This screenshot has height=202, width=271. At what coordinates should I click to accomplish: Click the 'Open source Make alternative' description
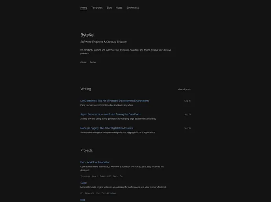coord(122,168)
